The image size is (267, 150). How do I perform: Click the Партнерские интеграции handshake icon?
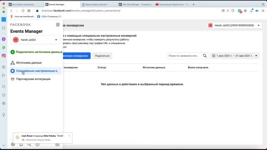tap(13, 79)
